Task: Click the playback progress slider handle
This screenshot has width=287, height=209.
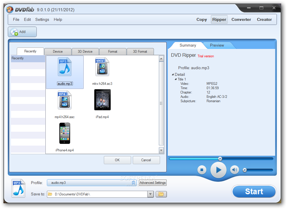Action: point(220,159)
